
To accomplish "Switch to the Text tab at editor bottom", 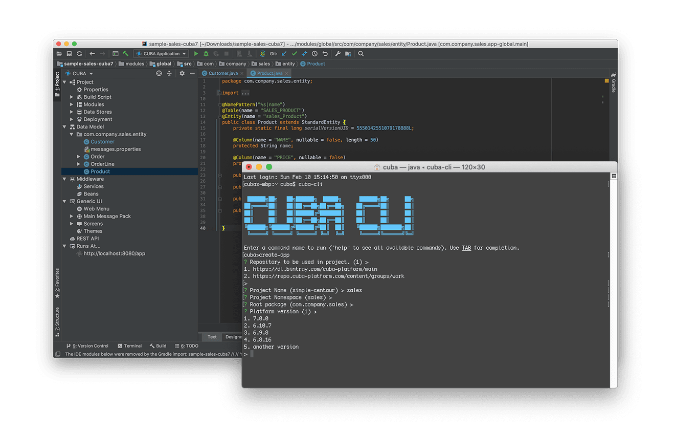I will 212,337.
